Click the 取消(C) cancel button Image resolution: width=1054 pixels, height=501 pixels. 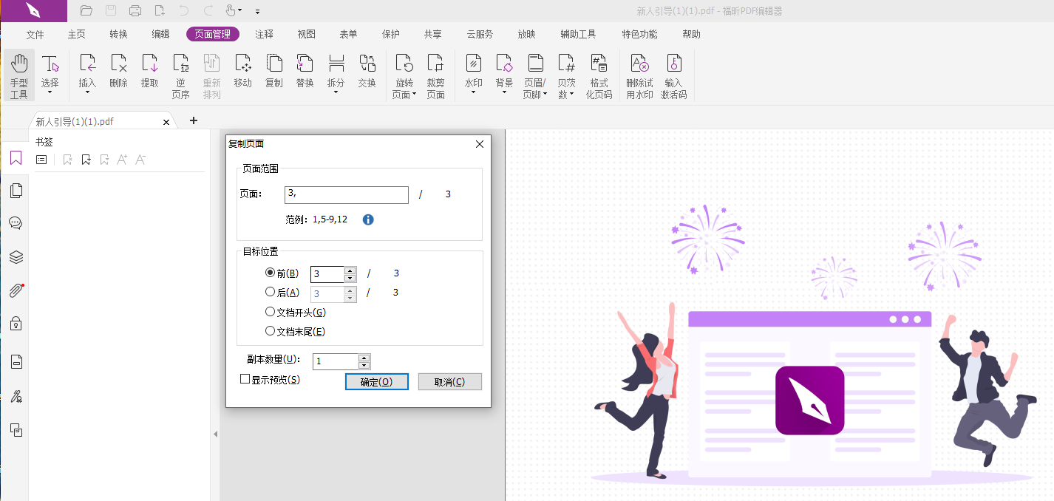pos(449,382)
